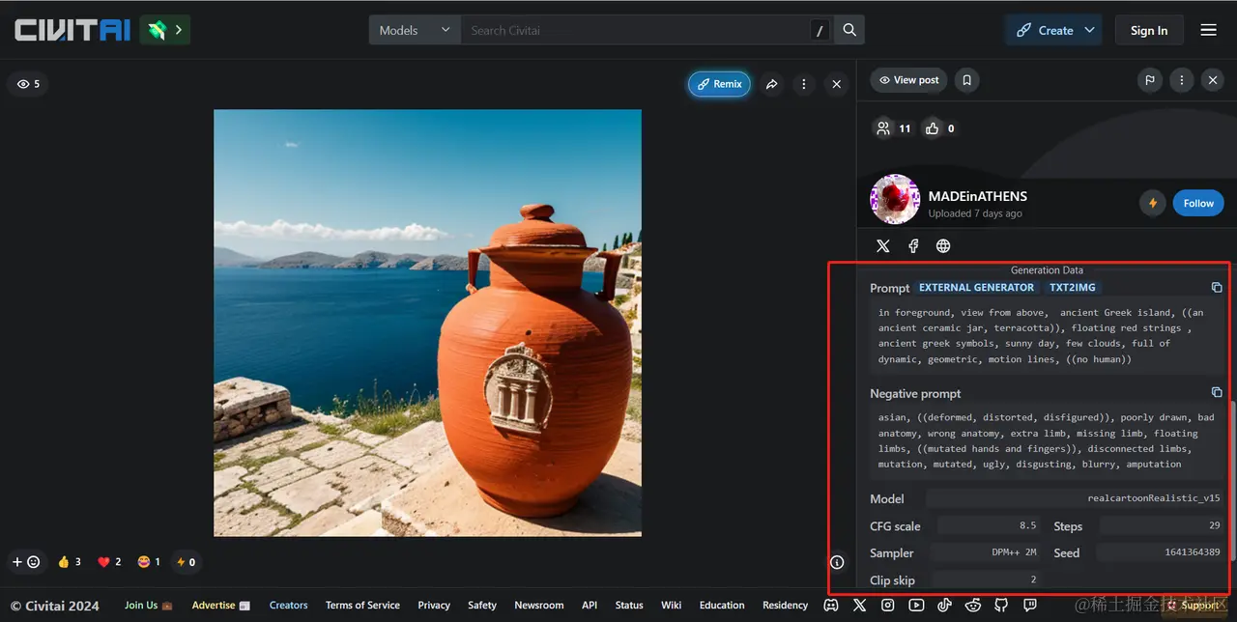
Task: Expand the Create button dropdown arrow
Action: [x=1090, y=30]
